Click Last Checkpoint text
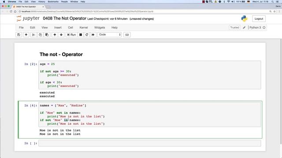The image size is (282, 158). tap(108, 19)
